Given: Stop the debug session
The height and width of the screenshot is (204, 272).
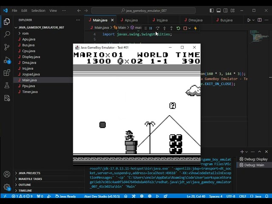Looking at the screenshot, I should point(185,28).
